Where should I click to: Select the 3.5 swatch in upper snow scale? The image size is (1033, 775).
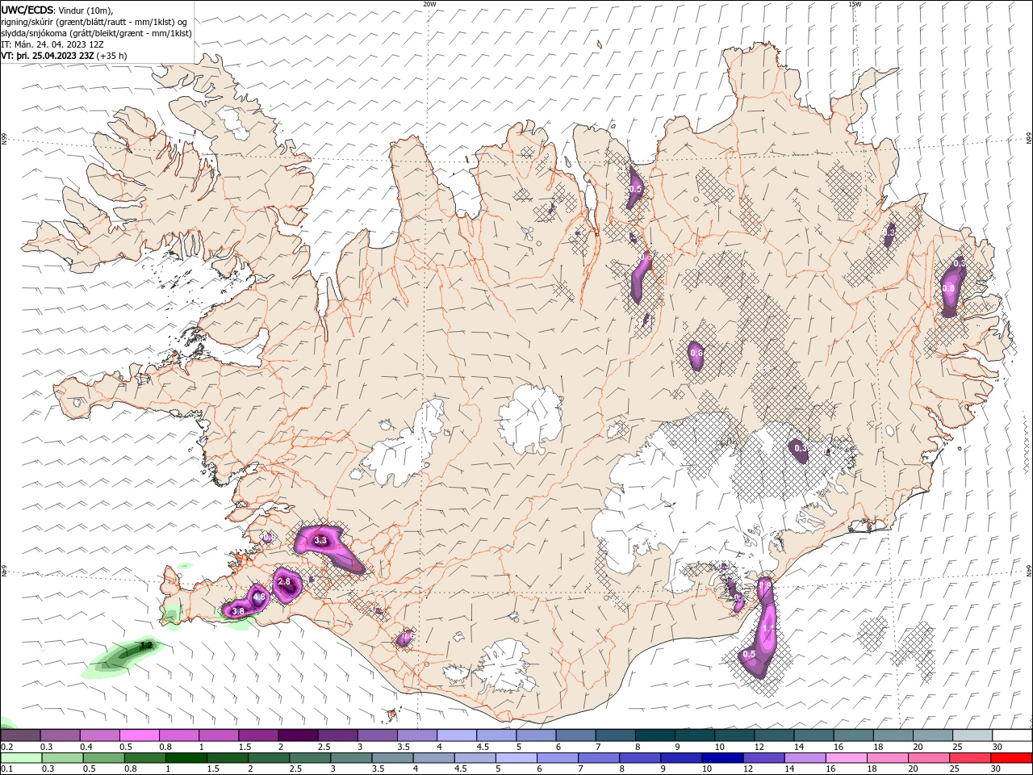point(417,735)
